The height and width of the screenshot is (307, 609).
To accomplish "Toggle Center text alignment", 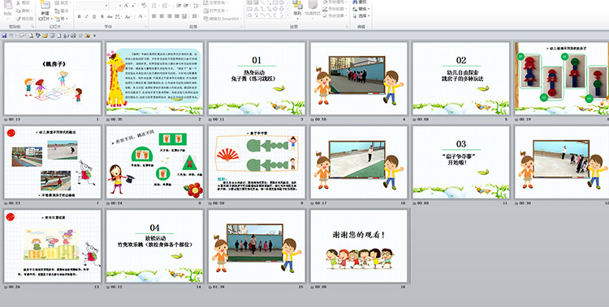I will tap(162, 16).
